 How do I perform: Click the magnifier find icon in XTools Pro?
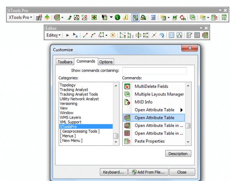[143, 18]
